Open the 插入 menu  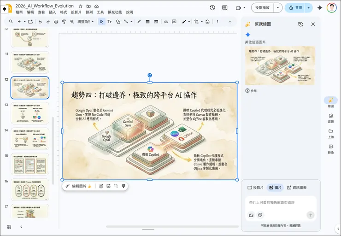pyautogui.click(x=52, y=12)
